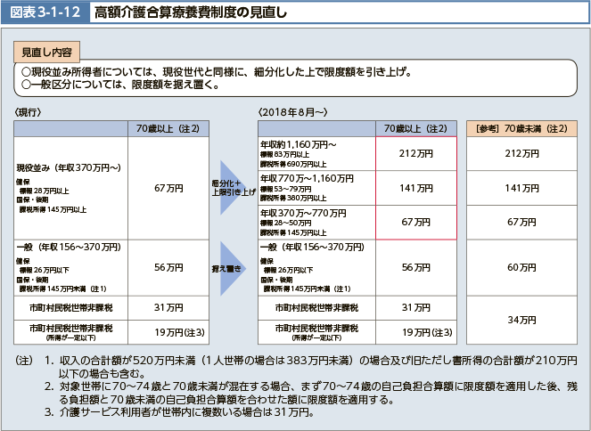Click the 見直し内容 label box
This screenshot has width=591, height=431.
[47, 53]
